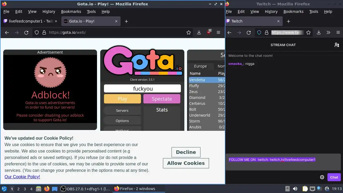This screenshot has width=343, height=193.
Task: Decline the cookie policy
Action: coord(186,152)
